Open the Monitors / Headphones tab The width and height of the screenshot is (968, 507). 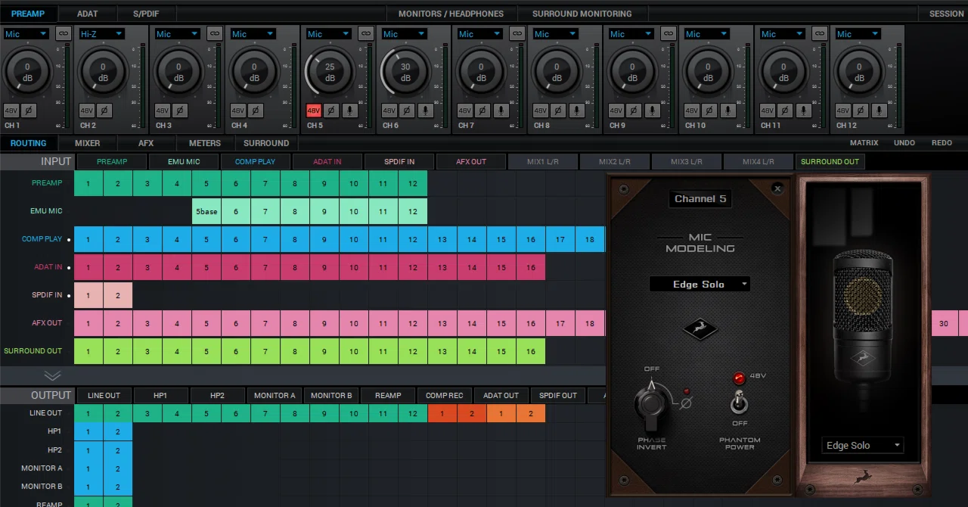pyautogui.click(x=451, y=14)
